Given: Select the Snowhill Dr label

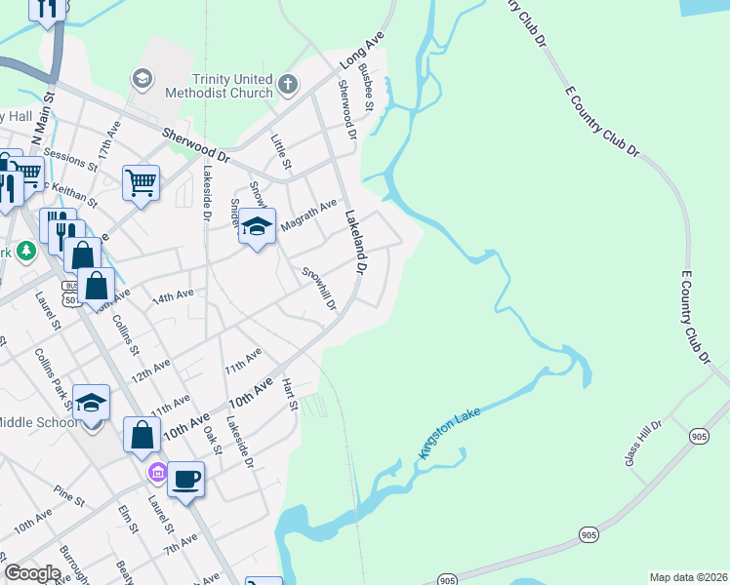Looking at the screenshot, I should [319, 289].
